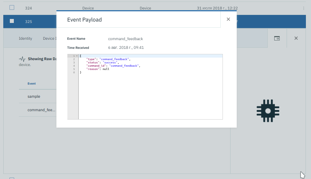Click the "type" line in the payload
The width and height of the screenshot is (311, 179).
[x=108, y=59]
